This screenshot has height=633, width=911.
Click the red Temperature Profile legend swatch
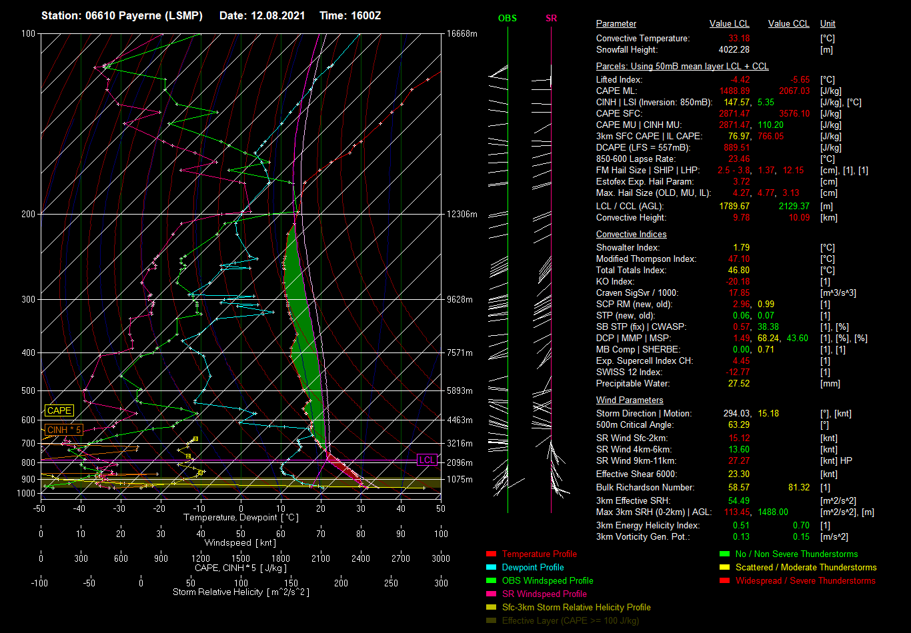click(492, 554)
